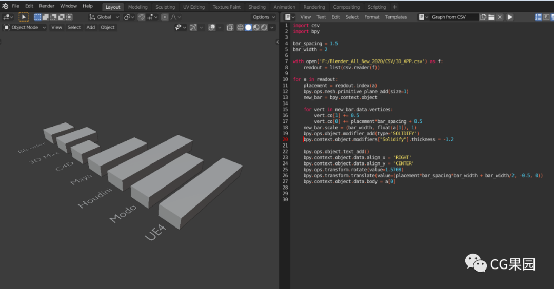Click the Add button in viewport header
554x289 pixels.
coord(91,27)
